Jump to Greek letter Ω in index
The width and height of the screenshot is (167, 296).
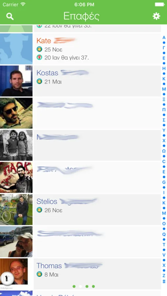point(164,151)
